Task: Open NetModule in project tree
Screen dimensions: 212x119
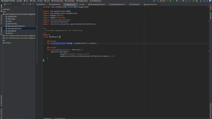Action: [12, 31]
